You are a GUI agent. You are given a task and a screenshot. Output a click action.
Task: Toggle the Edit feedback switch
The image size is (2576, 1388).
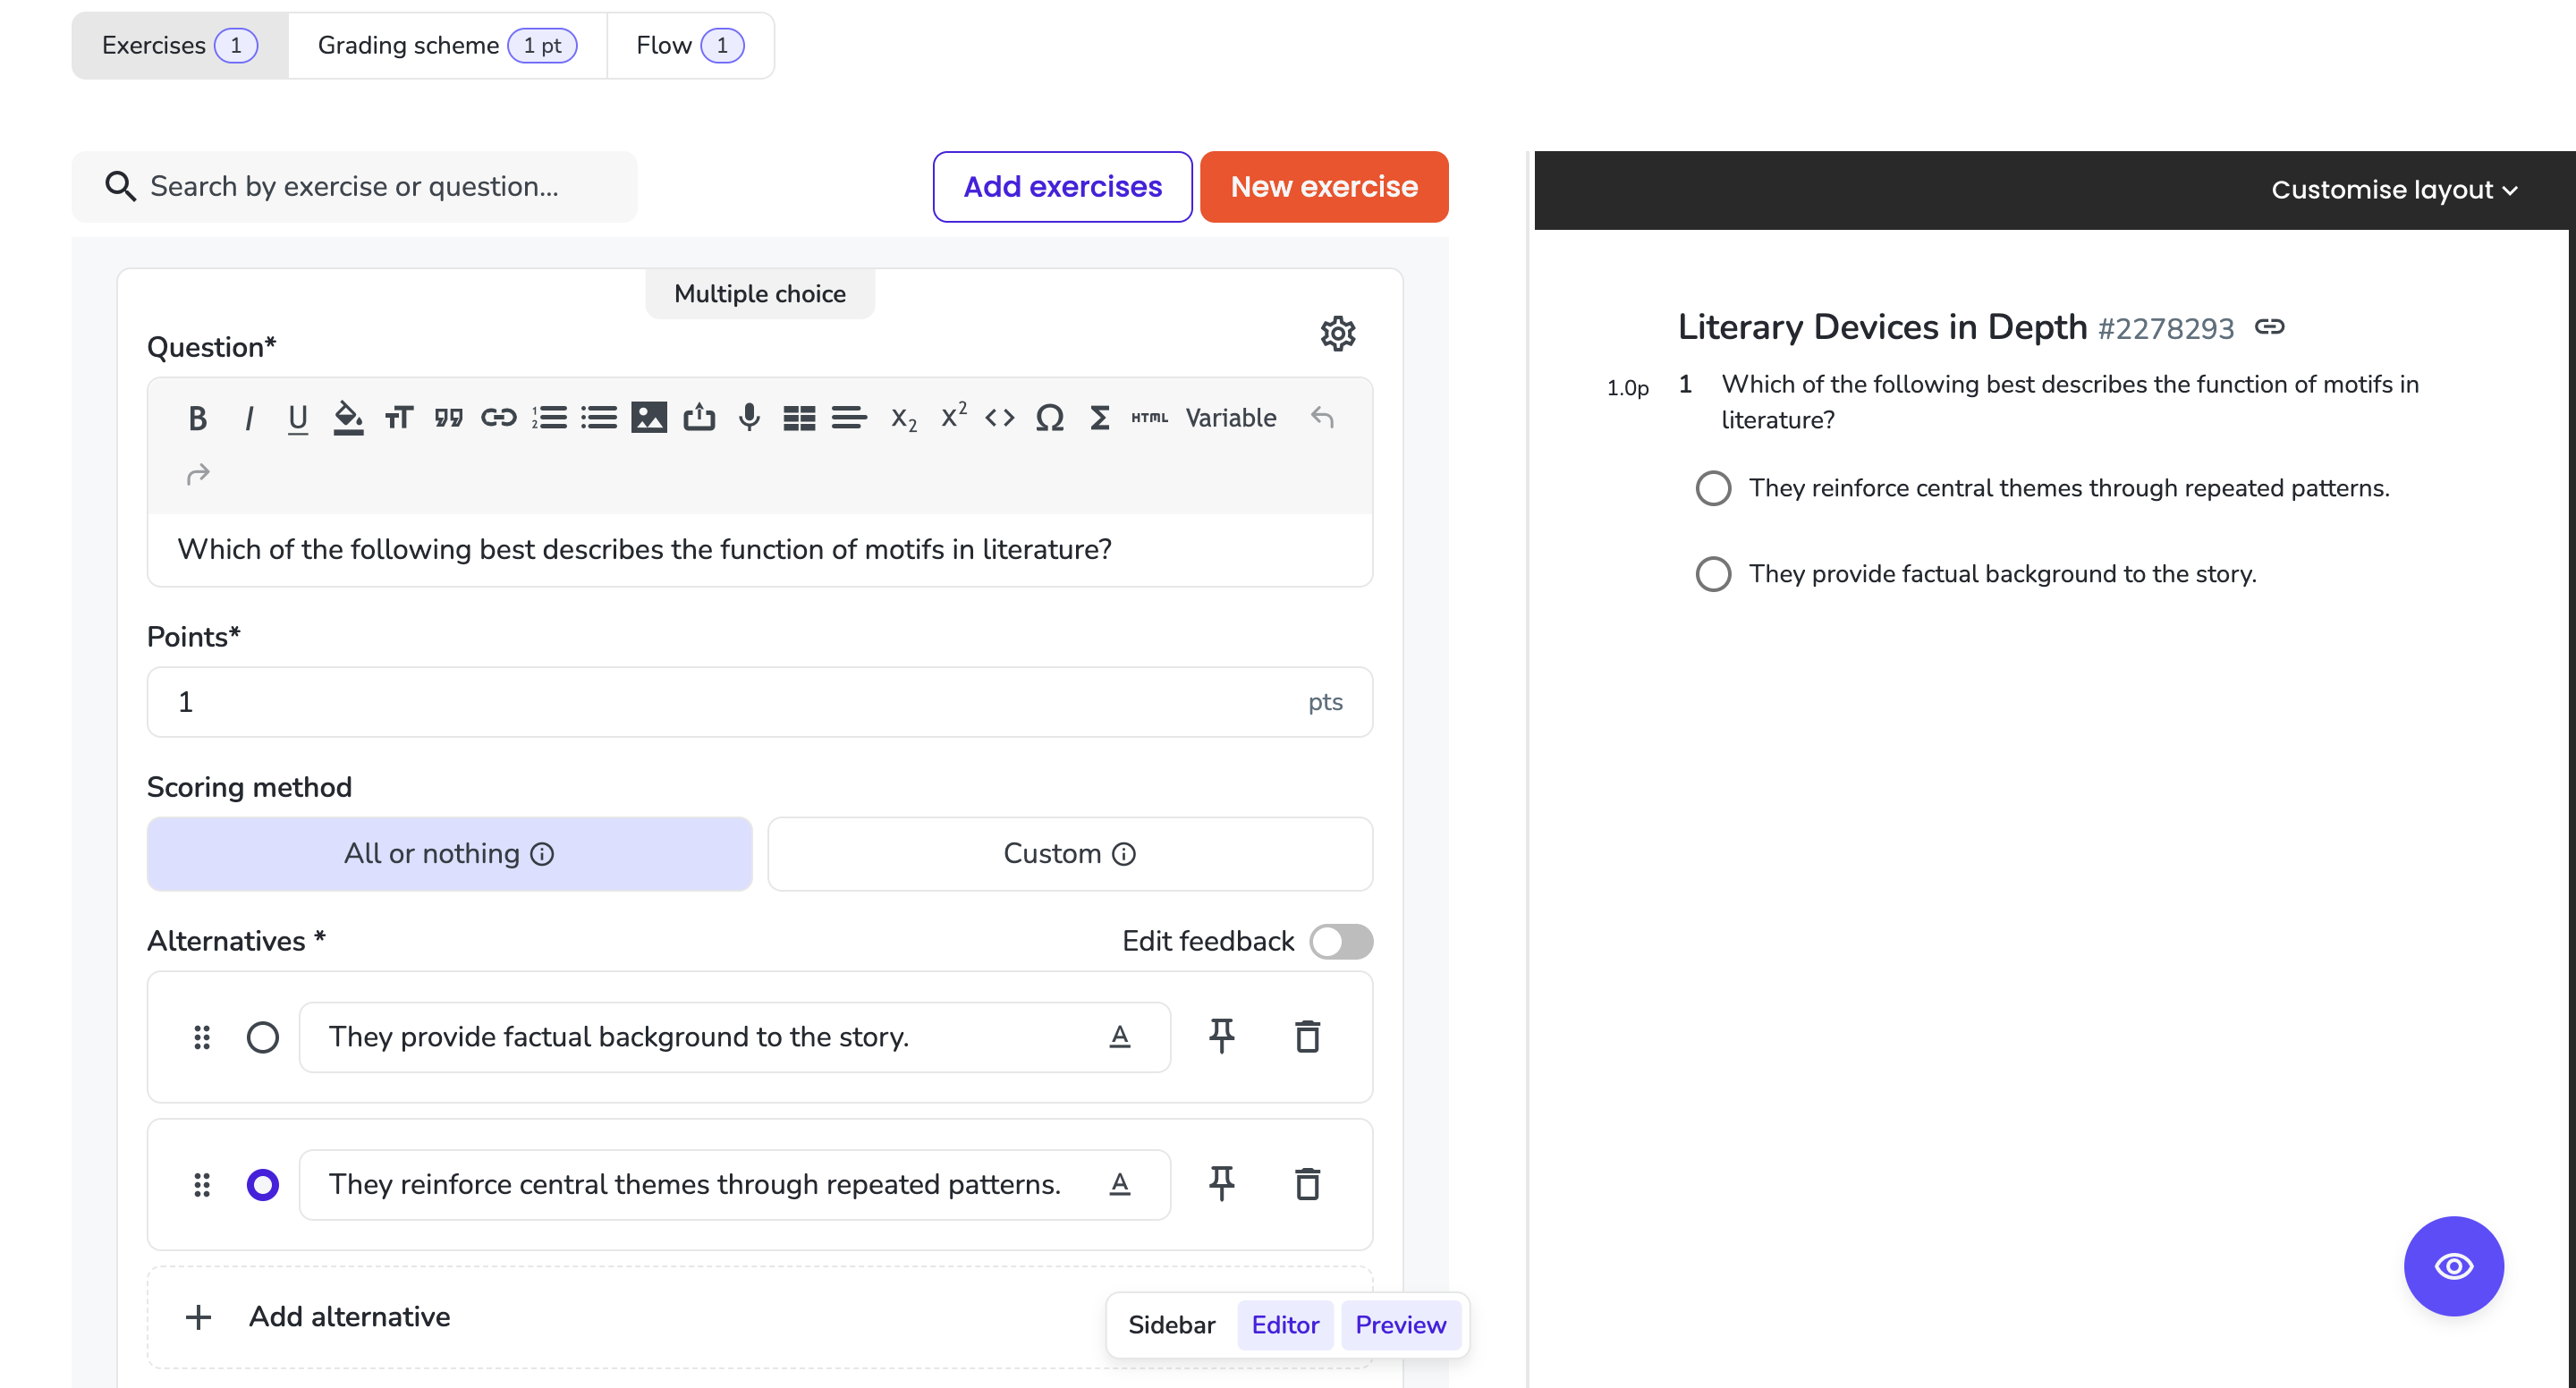(1341, 941)
